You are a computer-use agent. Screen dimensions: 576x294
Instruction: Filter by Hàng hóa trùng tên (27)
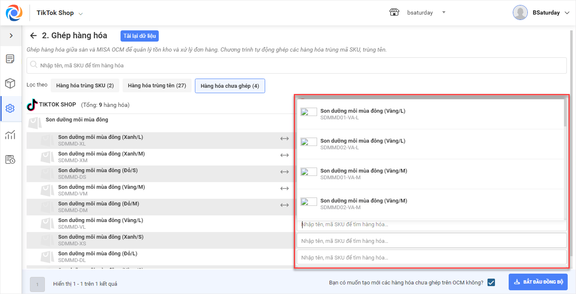pos(157,86)
